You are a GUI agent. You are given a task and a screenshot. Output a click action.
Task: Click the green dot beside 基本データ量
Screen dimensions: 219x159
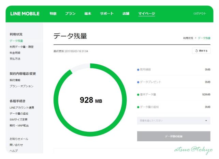[x=138, y=95]
